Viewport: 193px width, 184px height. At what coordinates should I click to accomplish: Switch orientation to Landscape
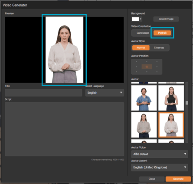coord(143,33)
